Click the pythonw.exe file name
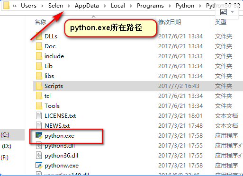 coord(62,166)
